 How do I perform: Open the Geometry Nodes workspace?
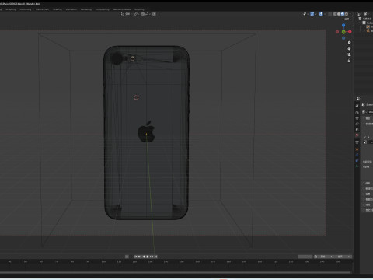coord(122,9)
